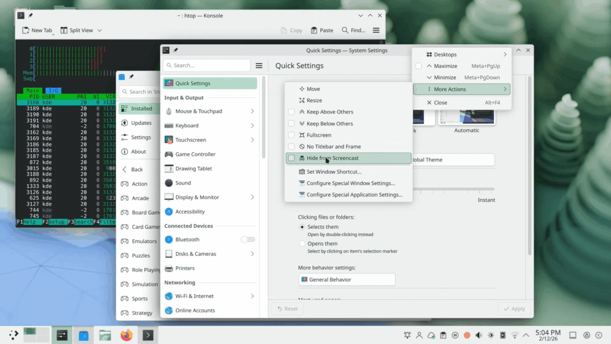Expand Display & Monitor category
611x344 pixels.
210,197
